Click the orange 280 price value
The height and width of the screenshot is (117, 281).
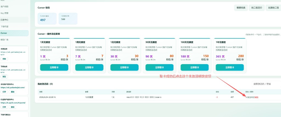pyautogui.click(x=241, y=56)
